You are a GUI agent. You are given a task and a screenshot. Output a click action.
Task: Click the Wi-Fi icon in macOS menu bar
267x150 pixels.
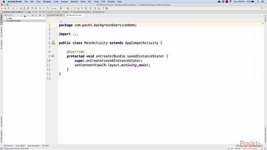tap(230, 2)
